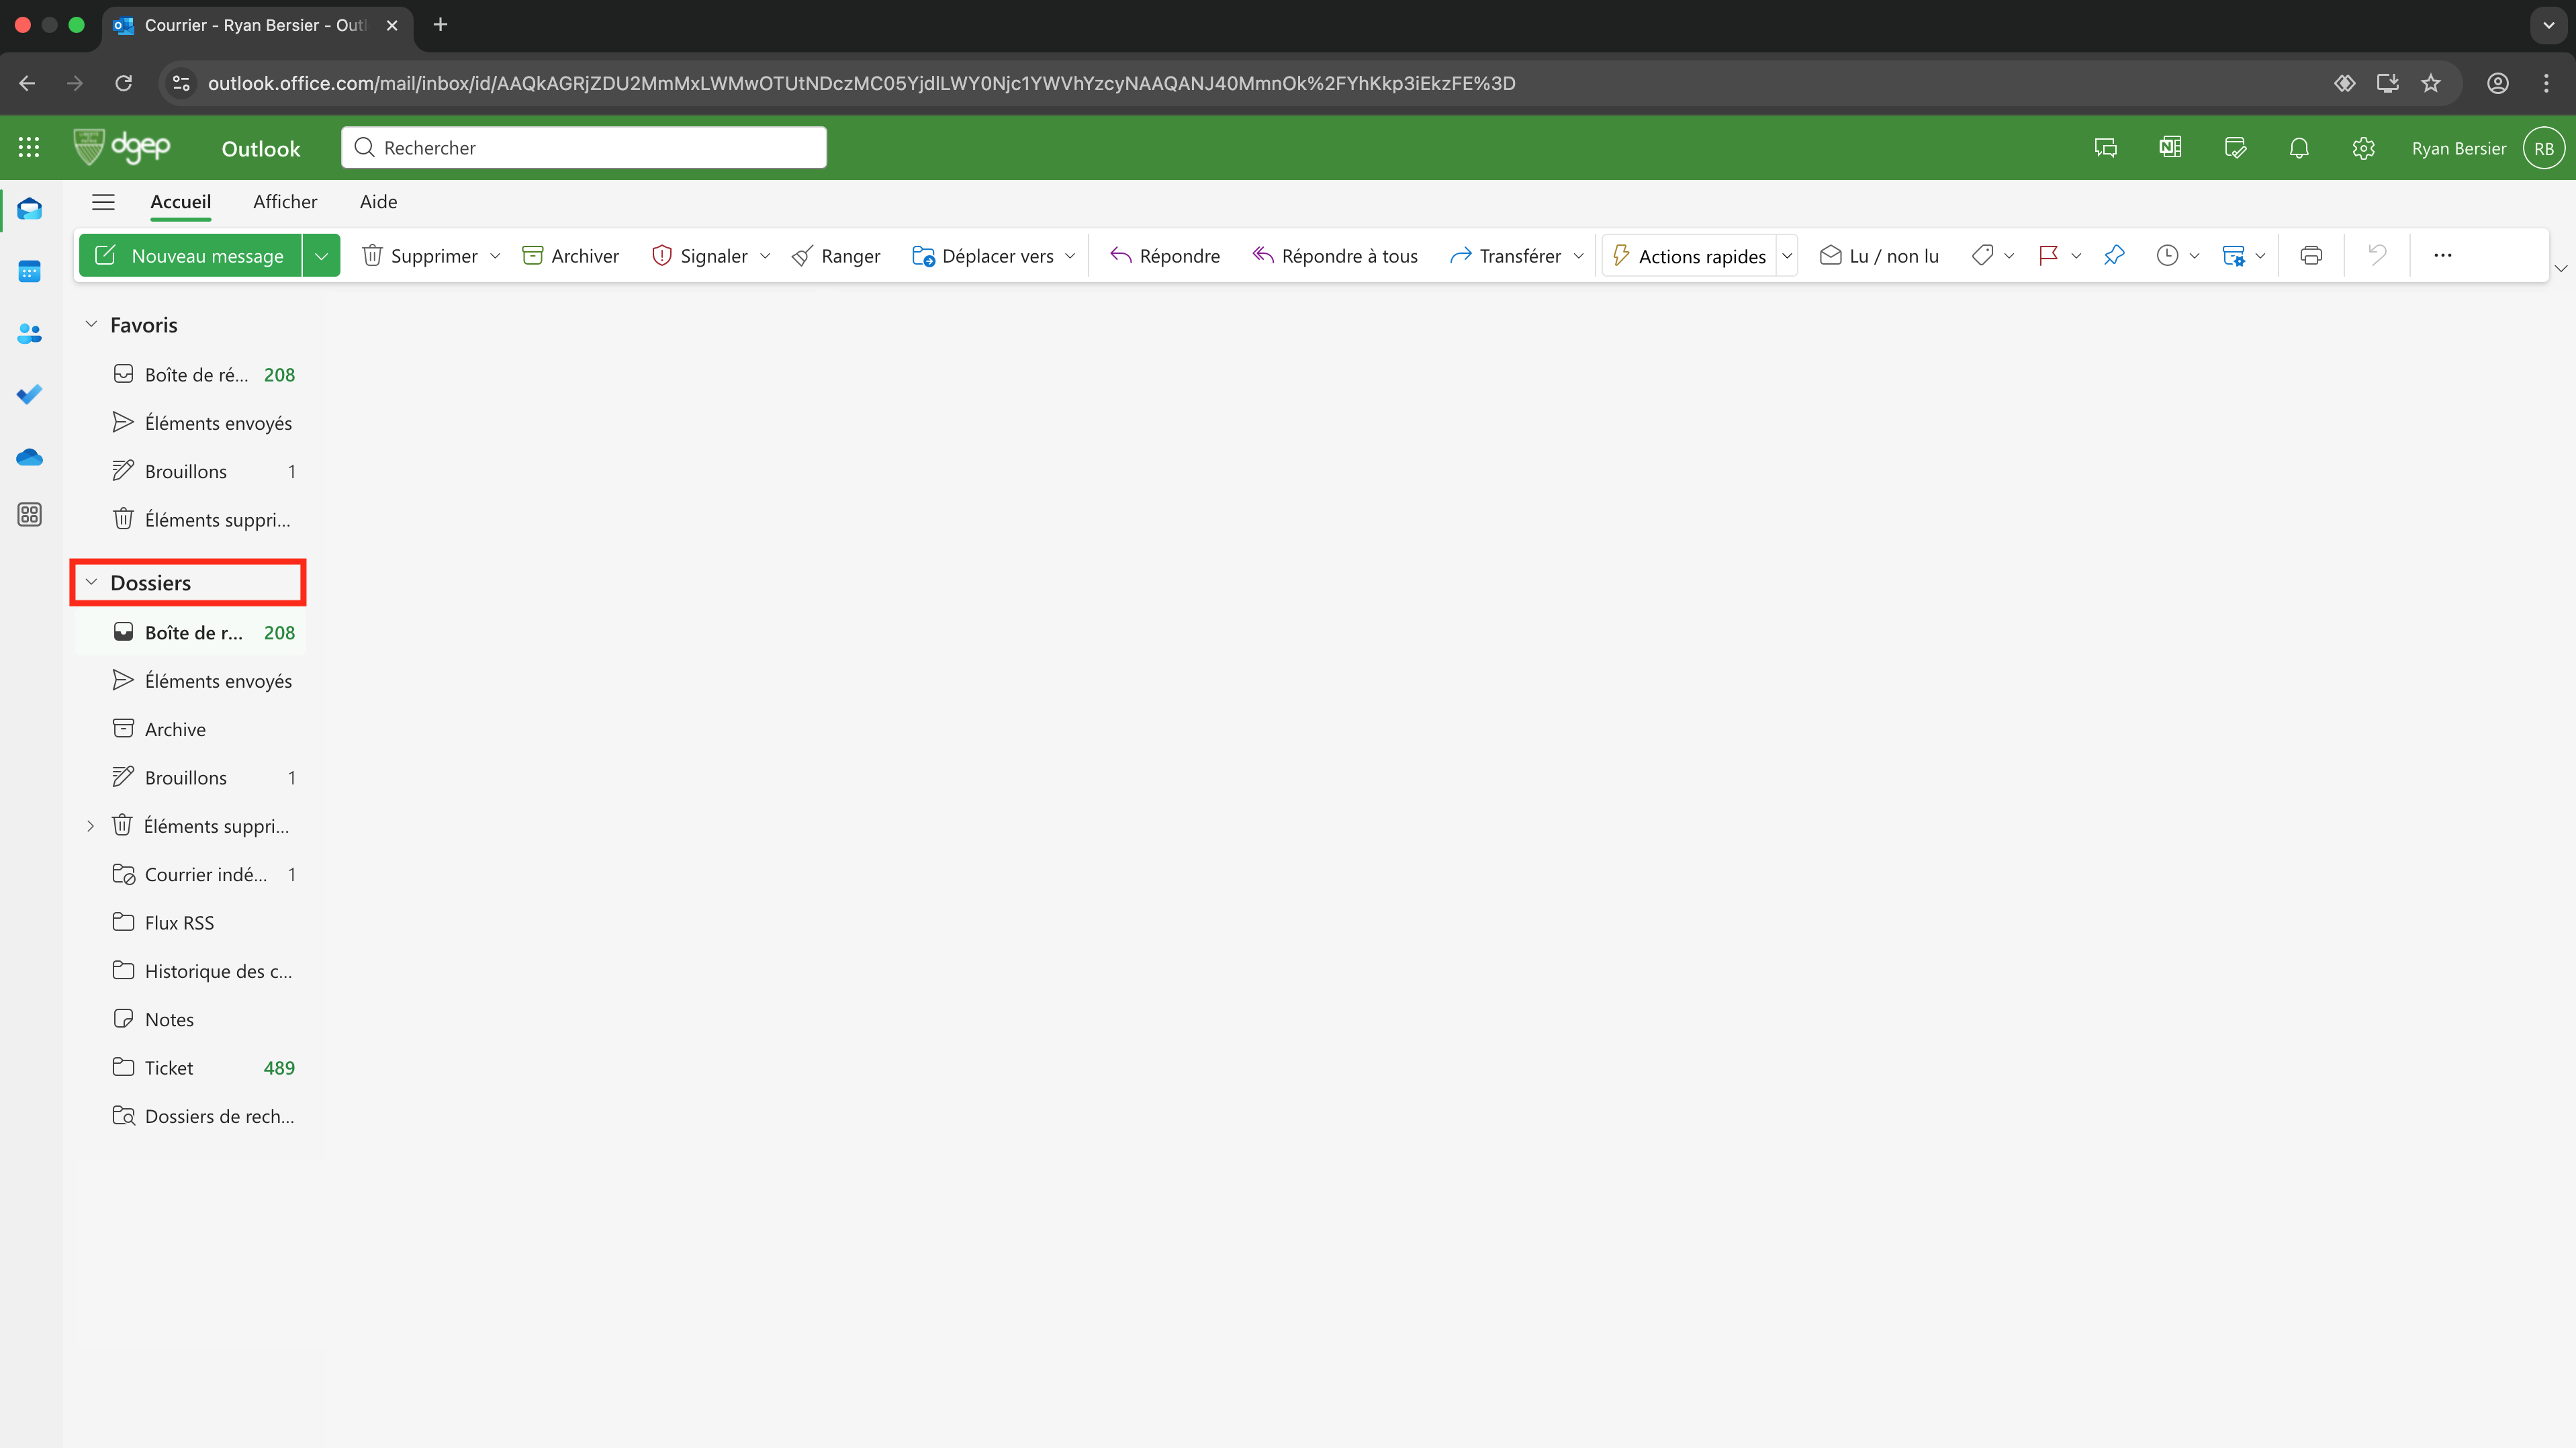Open the Transférer dropdown arrow

coord(1578,256)
